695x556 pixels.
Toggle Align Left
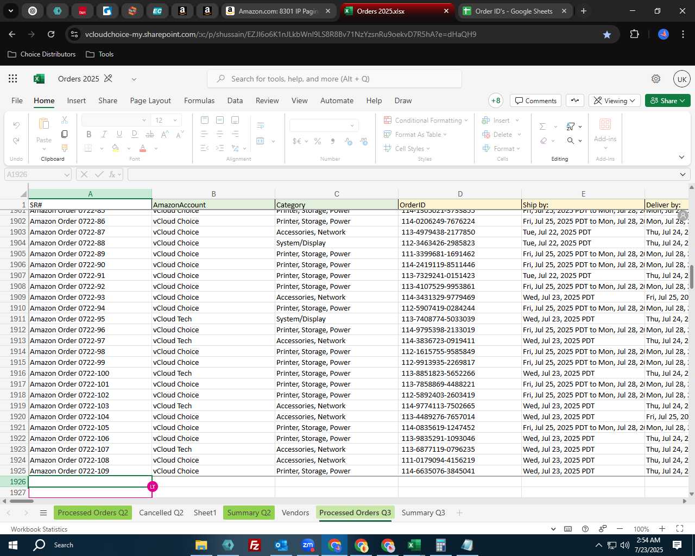tap(205, 134)
